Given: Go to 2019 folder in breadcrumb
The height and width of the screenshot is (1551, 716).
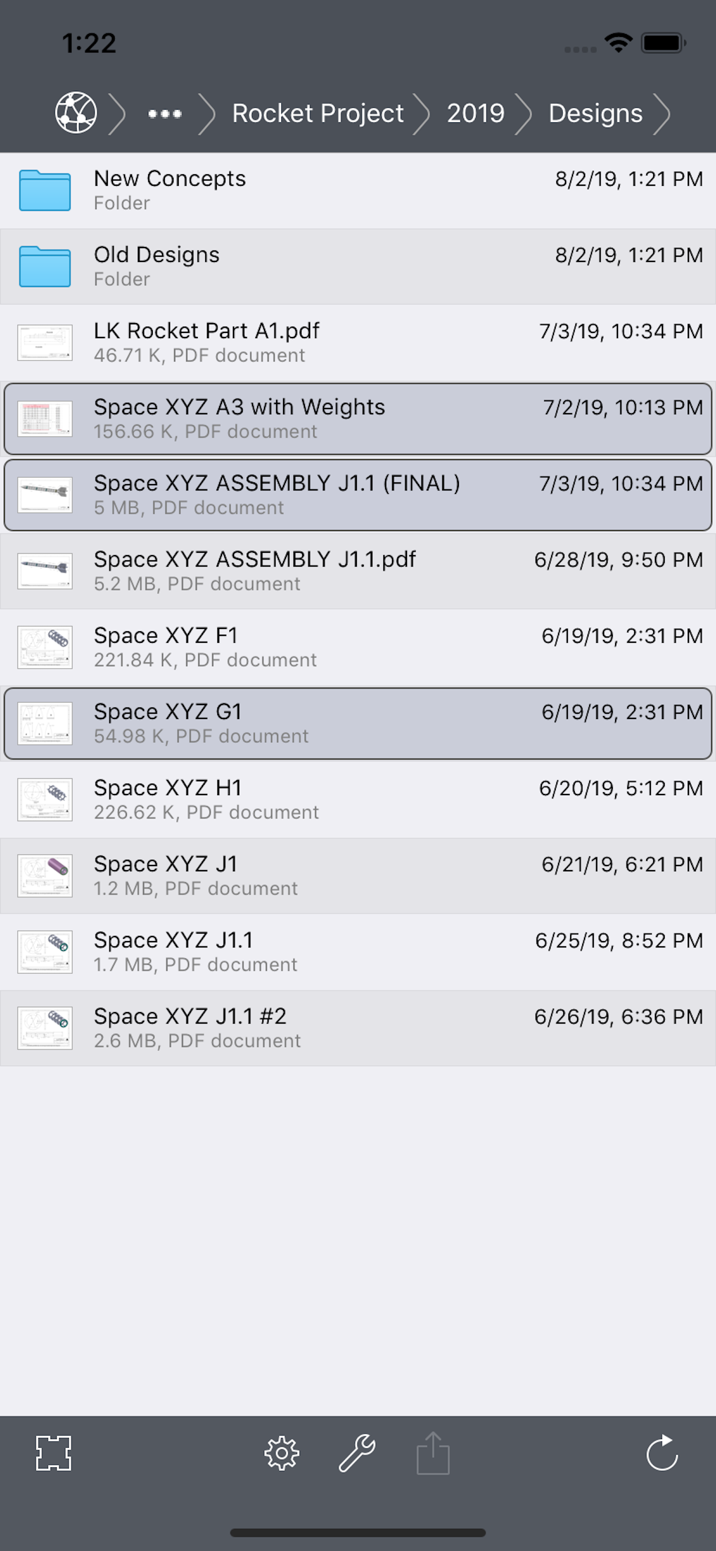Looking at the screenshot, I should 476,113.
